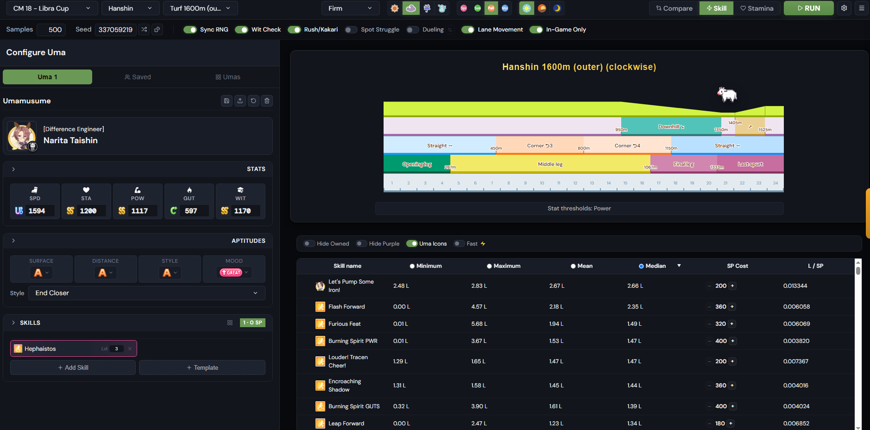Export the Umamusume with upload icon
870x430 pixels.
tap(240, 101)
